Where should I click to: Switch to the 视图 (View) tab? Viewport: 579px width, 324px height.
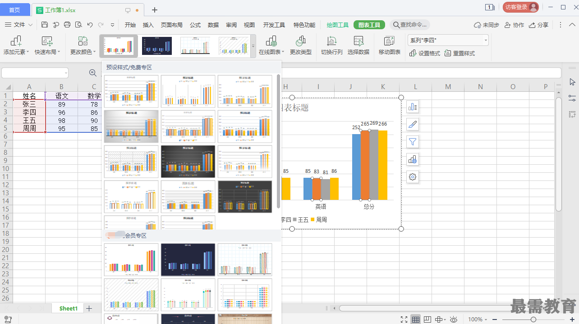pyautogui.click(x=249, y=25)
